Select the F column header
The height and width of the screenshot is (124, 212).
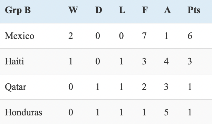(x=145, y=10)
